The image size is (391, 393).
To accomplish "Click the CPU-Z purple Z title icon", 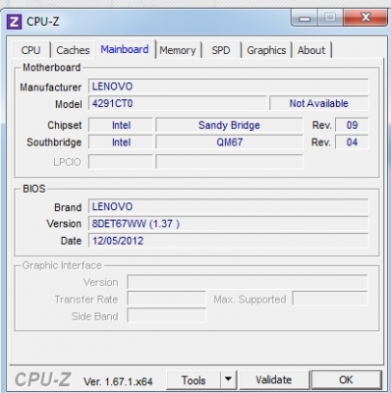I will (x=14, y=22).
